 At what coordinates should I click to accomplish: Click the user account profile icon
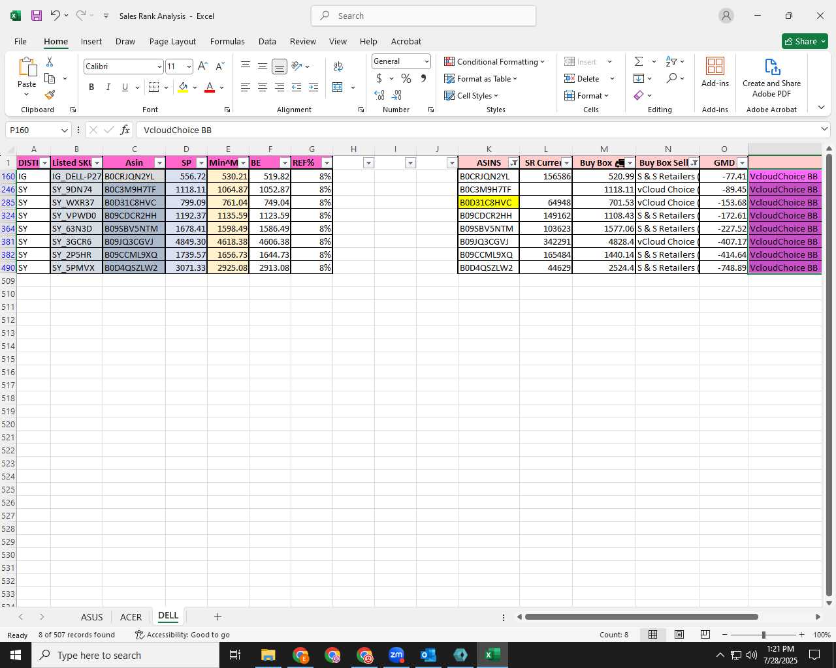pos(726,16)
